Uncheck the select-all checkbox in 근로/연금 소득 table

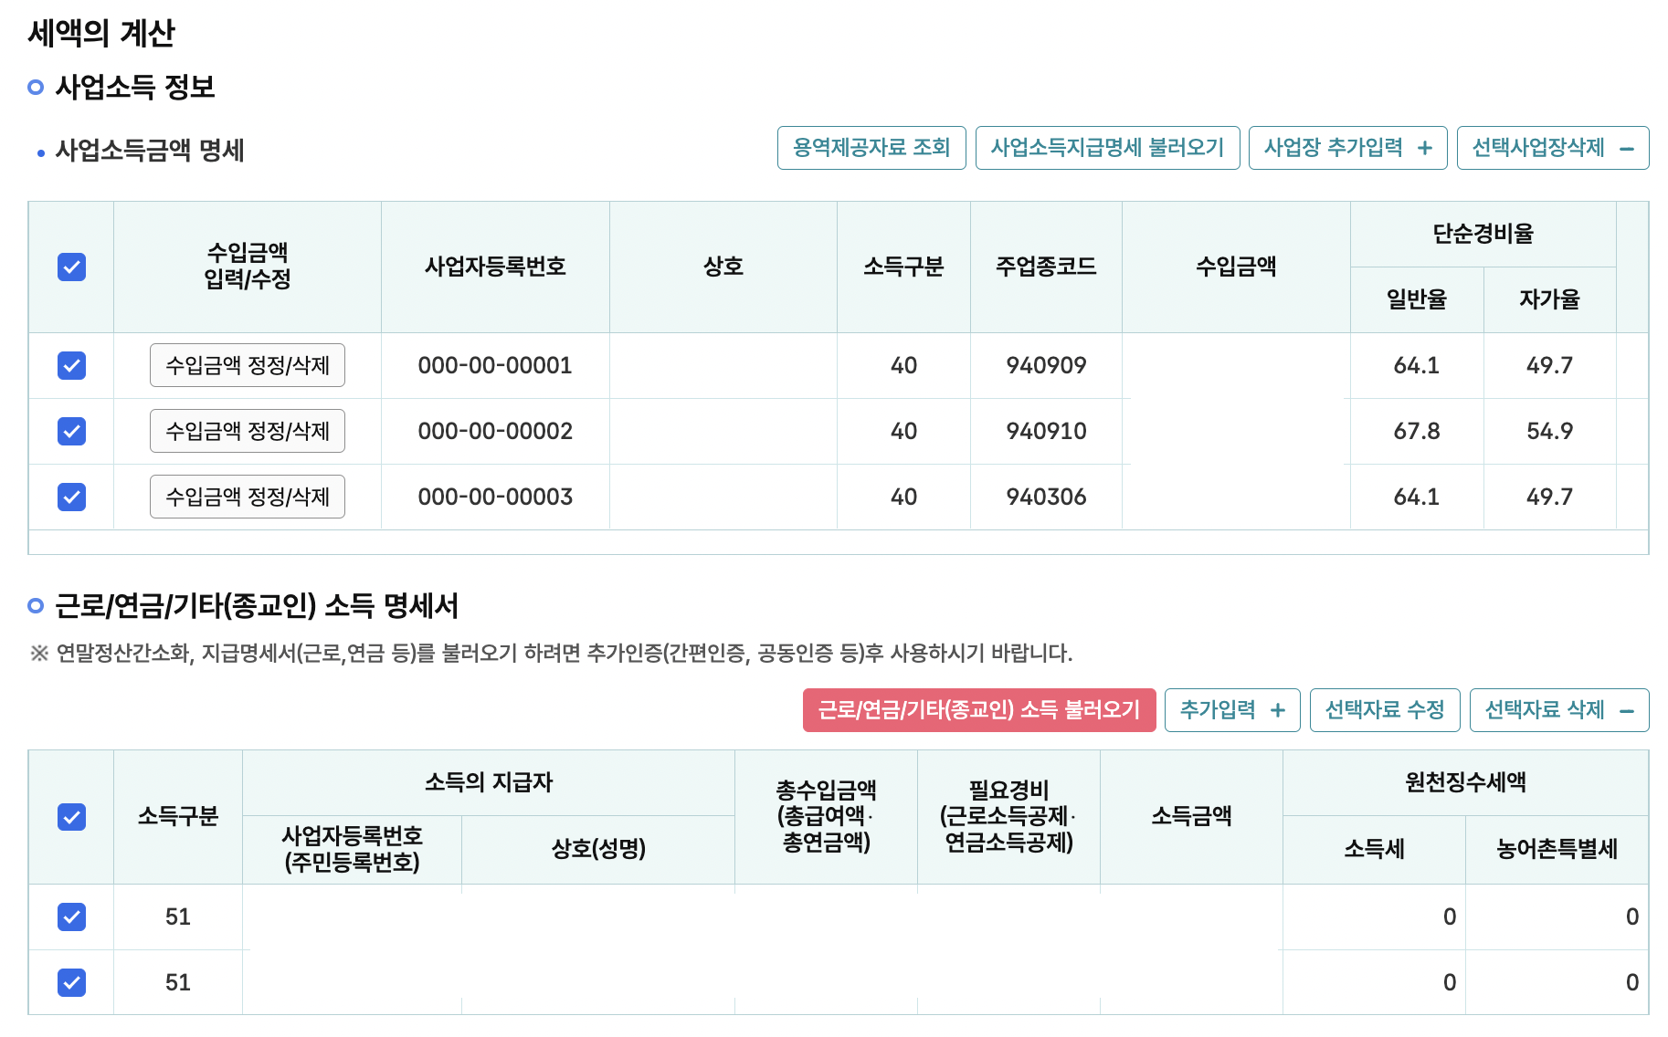71,817
